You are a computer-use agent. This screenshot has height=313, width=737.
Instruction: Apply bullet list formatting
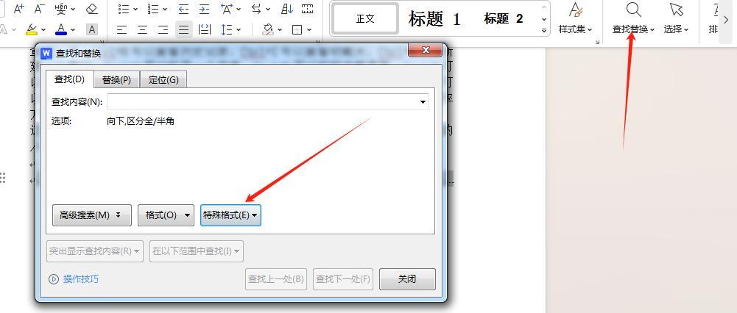(x=124, y=8)
